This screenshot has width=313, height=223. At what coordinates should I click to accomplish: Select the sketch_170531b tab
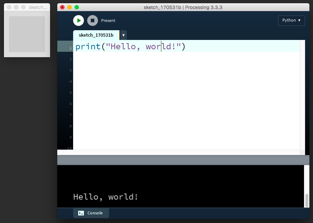click(96, 35)
